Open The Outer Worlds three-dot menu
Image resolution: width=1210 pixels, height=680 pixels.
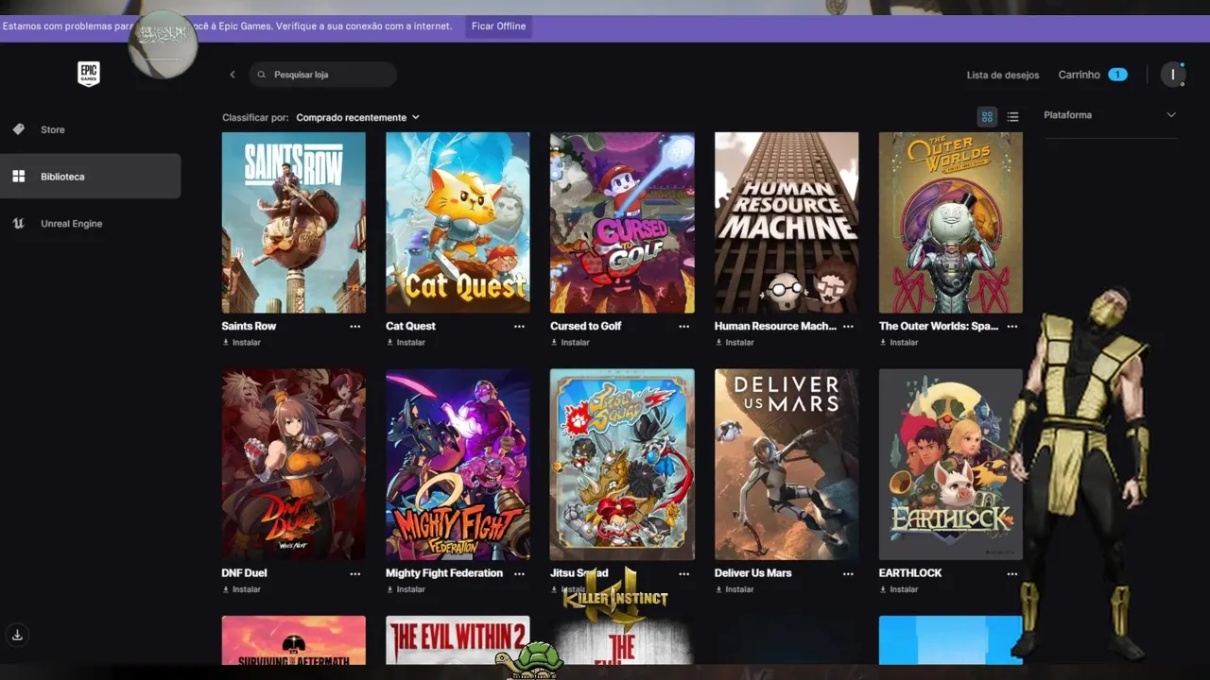[x=1012, y=326]
